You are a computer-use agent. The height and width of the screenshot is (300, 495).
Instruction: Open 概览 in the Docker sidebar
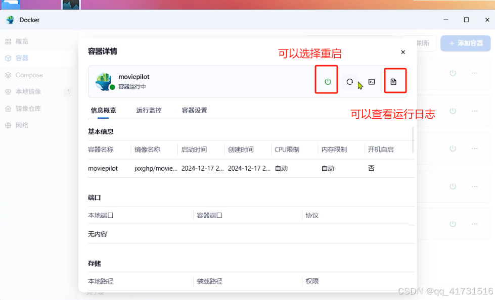(22, 41)
